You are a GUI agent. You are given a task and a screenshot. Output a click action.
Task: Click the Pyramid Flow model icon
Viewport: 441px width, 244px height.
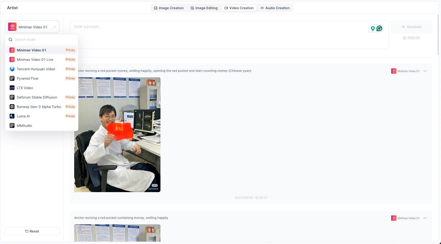point(12,78)
